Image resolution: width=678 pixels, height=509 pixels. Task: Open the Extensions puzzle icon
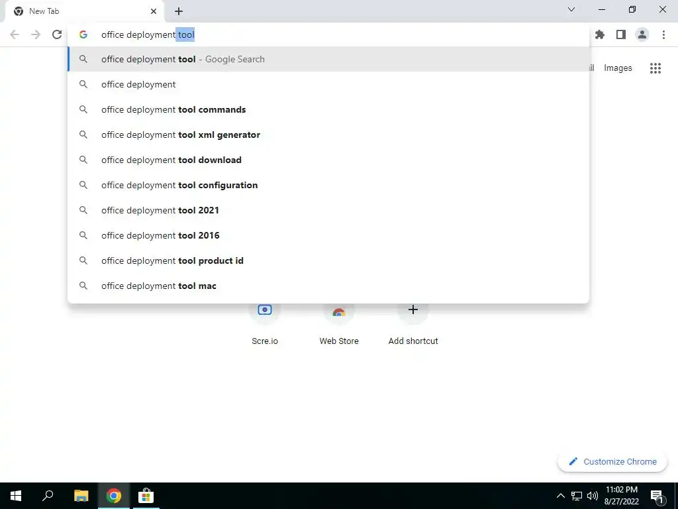[x=600, y=34]
